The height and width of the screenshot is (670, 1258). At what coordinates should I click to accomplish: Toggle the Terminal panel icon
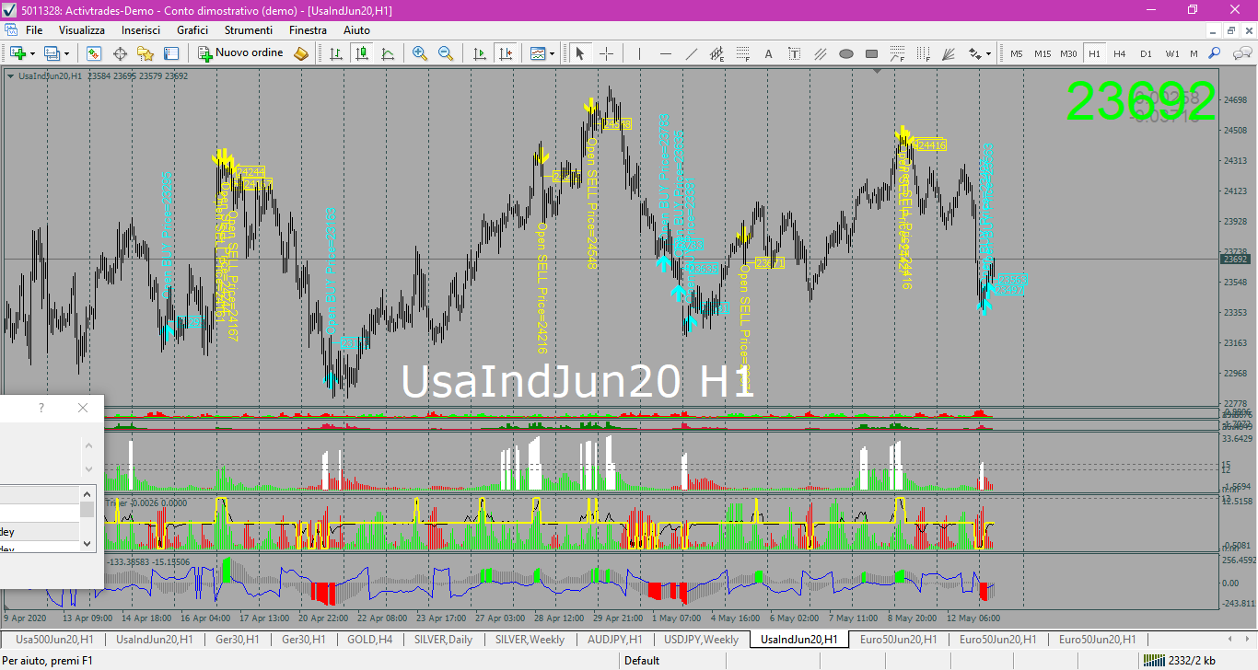click(171, 53)
